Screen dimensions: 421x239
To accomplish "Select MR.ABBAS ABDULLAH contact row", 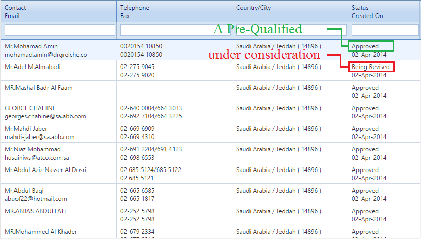I will 35,211.
